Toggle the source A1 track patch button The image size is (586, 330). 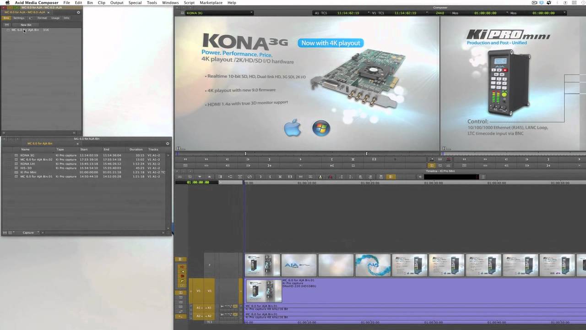click(198, 308)
